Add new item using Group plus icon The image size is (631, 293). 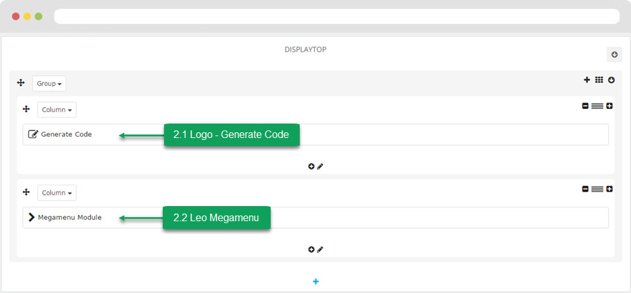(x=587, y=80)
